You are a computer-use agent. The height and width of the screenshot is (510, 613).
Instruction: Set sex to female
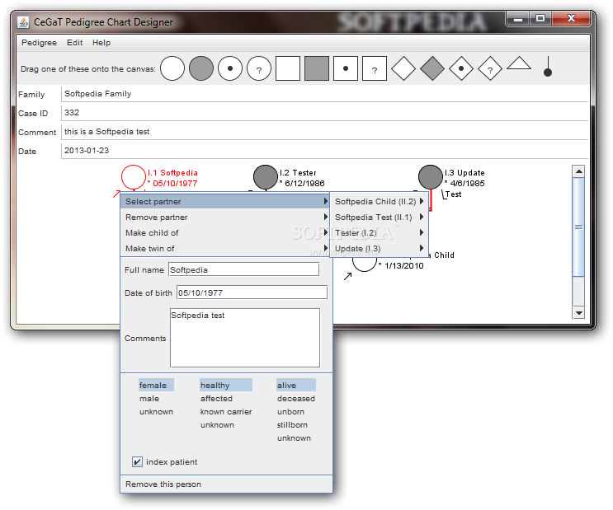tap(156, 385)
